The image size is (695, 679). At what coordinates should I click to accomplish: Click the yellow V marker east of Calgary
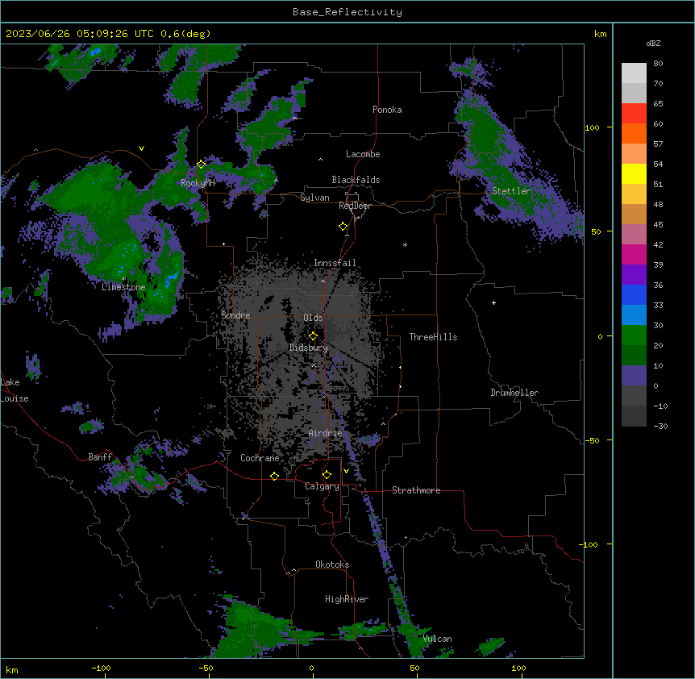(346, 471)
